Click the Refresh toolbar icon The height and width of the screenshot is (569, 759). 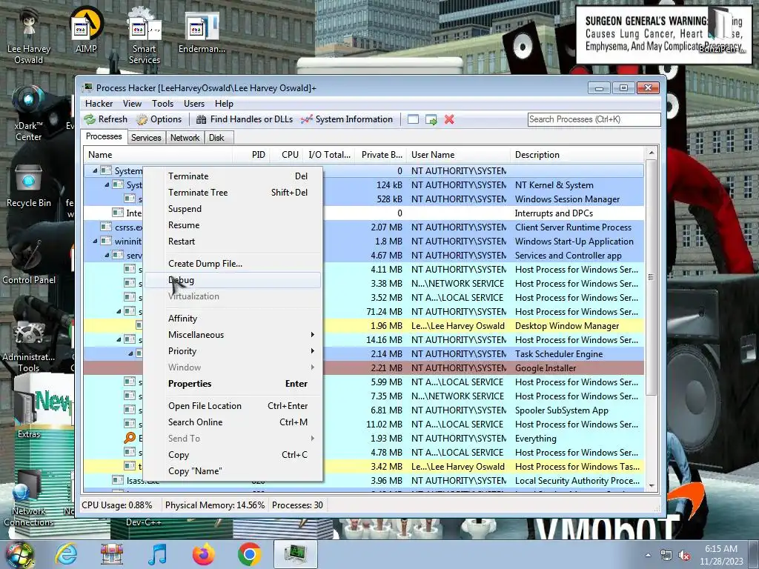click(90, 119)
